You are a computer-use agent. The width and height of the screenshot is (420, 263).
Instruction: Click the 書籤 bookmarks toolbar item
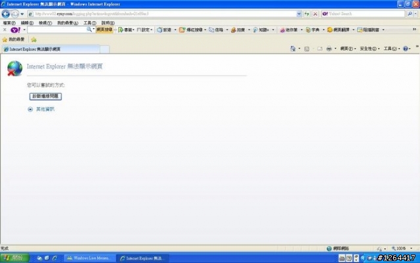[126, 30]
